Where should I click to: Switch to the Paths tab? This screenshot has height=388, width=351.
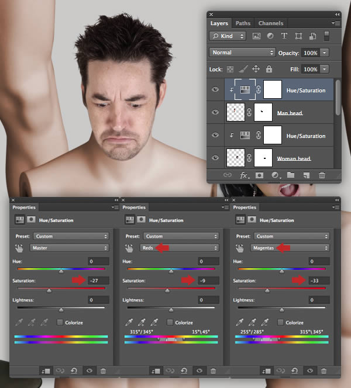coord(243,23)
